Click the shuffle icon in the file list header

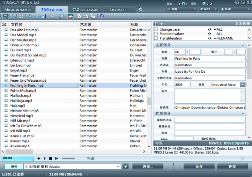coord(4,25)
